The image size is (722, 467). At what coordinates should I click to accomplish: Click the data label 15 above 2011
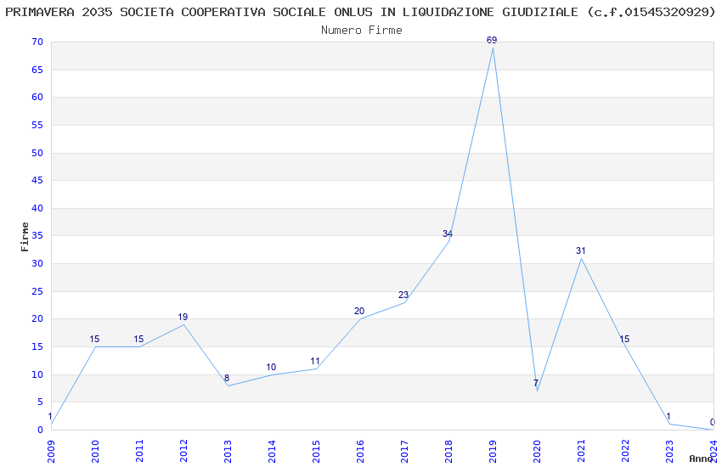(138, 339)
